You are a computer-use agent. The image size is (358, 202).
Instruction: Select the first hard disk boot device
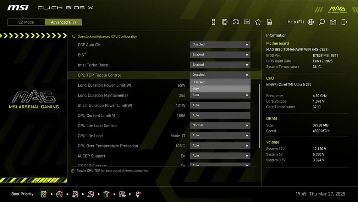pyautogui.click(x=43, y=194)
